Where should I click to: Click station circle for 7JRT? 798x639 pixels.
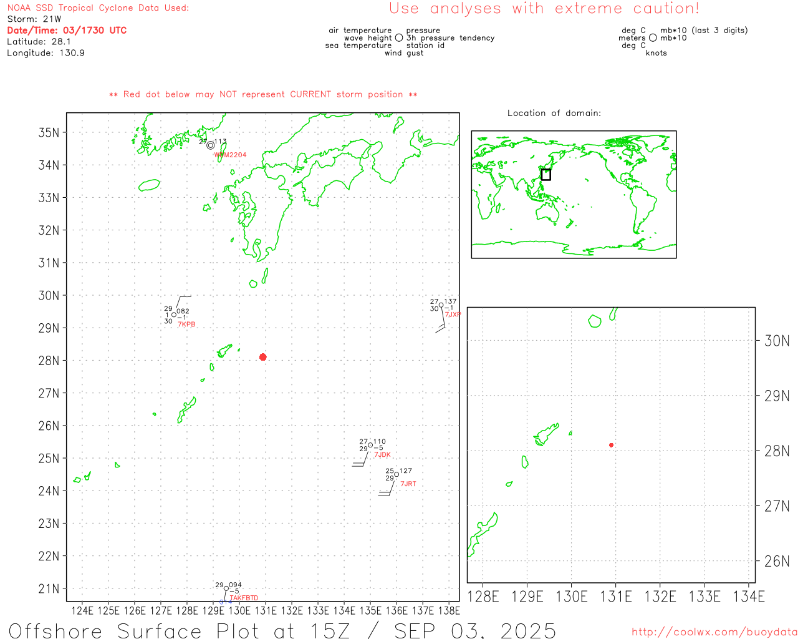coord(397,474)
